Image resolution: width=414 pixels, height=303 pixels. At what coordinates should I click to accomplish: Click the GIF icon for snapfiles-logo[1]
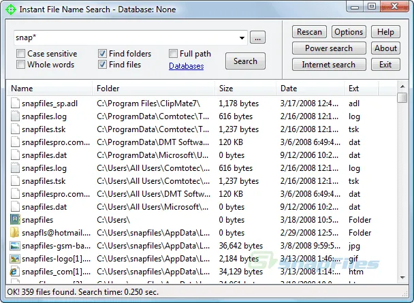pyautogui.click(x=15, y=259)
